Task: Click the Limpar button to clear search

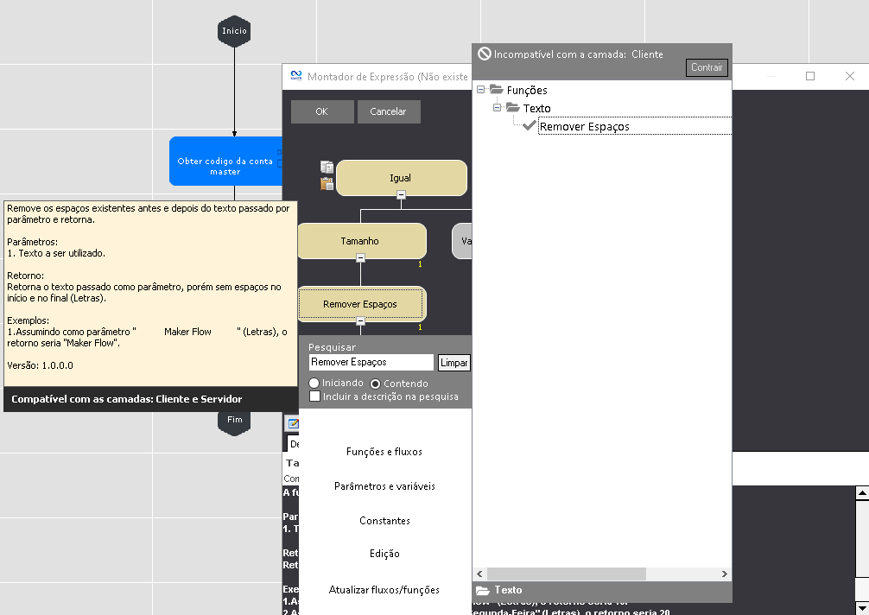Action: (454, 363)
